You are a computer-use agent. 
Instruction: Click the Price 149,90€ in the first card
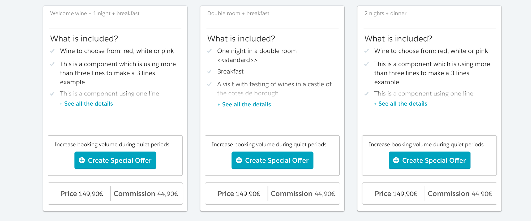(x=82, y=194)
